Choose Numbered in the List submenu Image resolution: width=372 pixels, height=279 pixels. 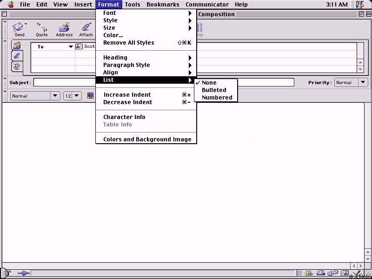(216, 97)
